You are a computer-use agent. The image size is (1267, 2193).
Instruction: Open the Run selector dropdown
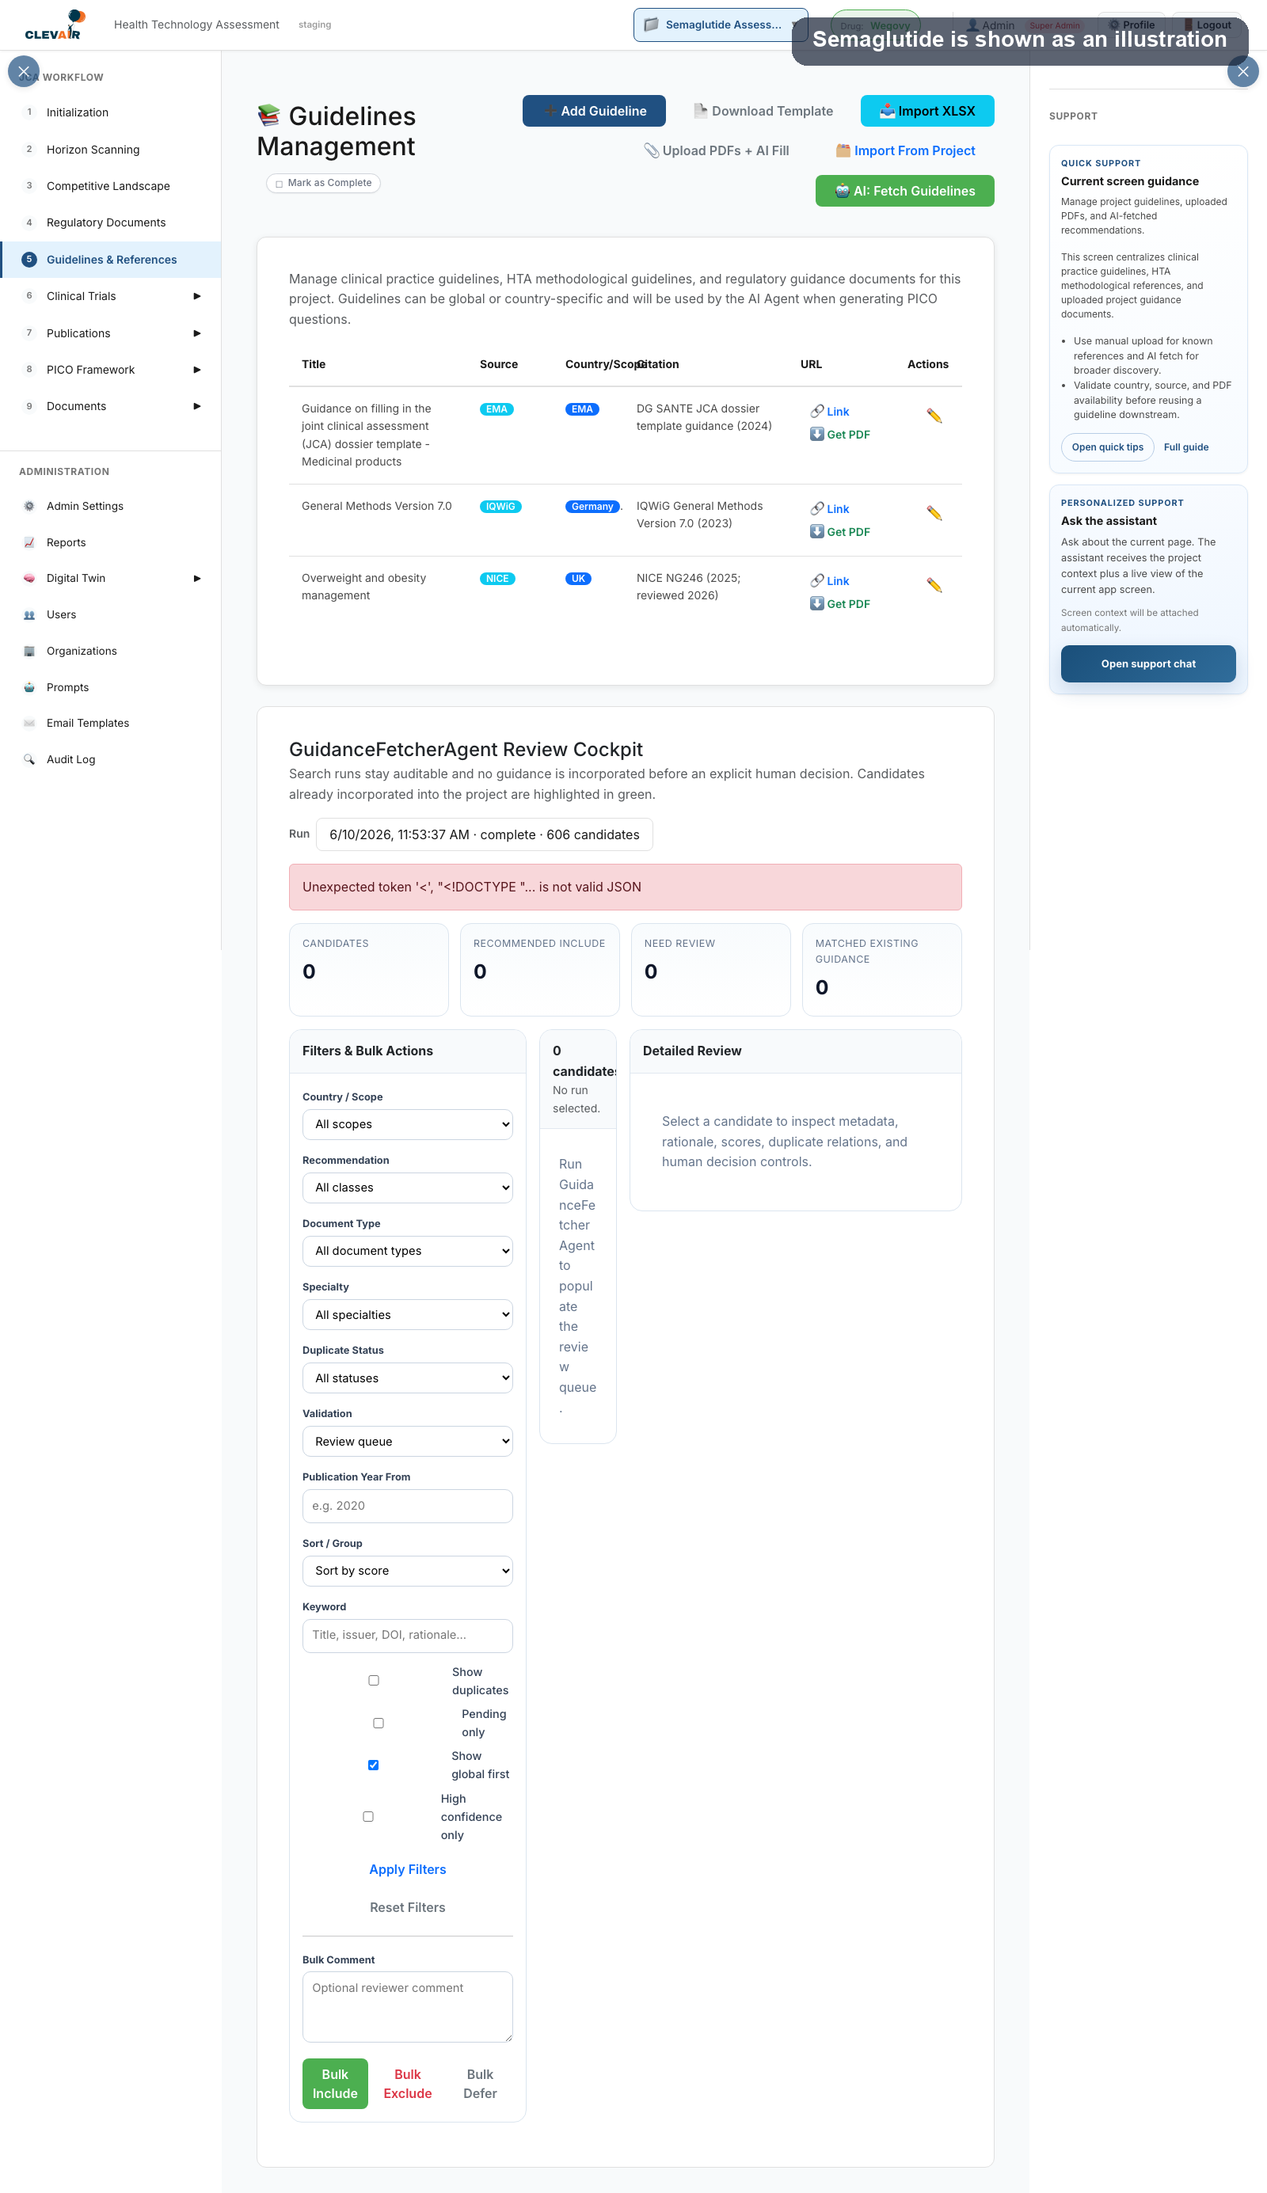coord(484,835)
